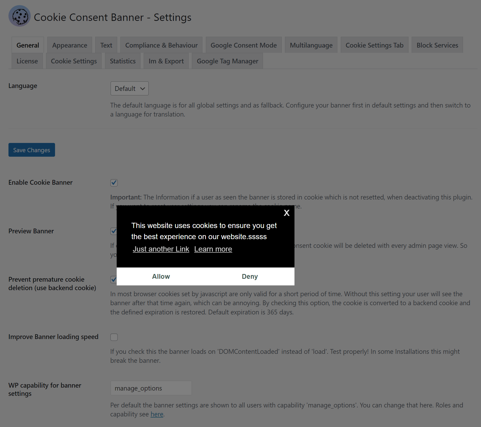The height and width of the screenshot is (427, 481).
Task: Select the Multilanguage tab
Action: click(311, 45)
